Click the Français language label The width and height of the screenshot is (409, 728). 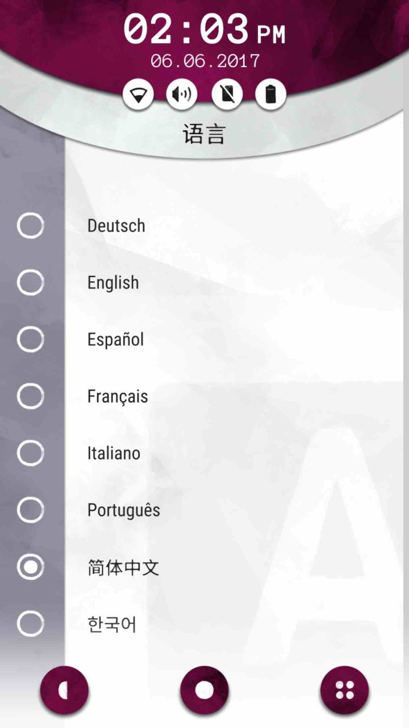click(x=118, y=396)
